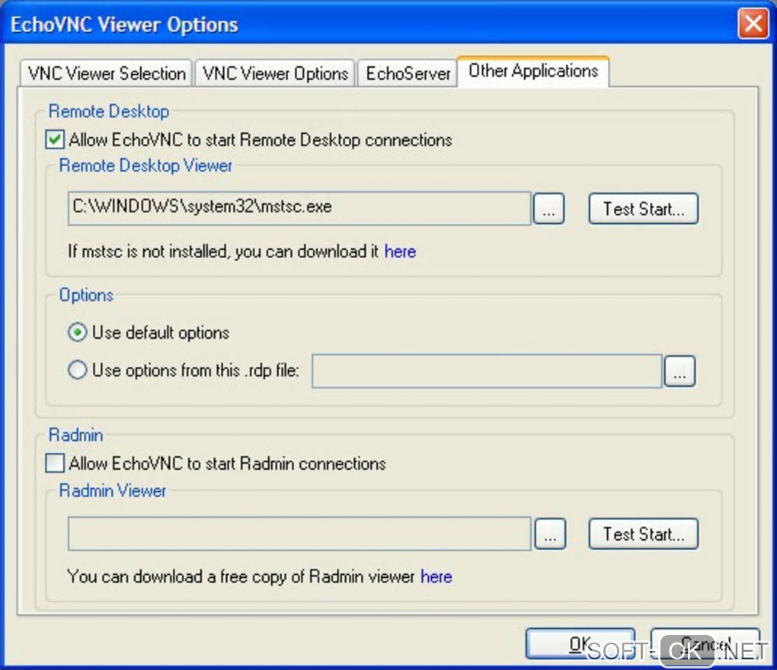Viewport: 777px width, 670px height.
Task: Uncheck Allow EchoVNC to start Remote Desktop connections
Action: pyautogui.click(x=55, y=139)
